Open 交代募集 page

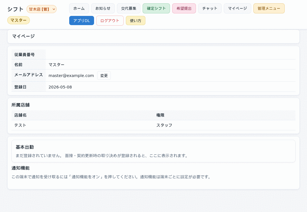(x=129, y=8)
